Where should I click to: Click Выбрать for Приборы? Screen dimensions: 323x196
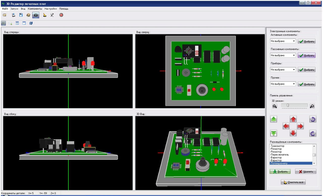tap(307, 70)
